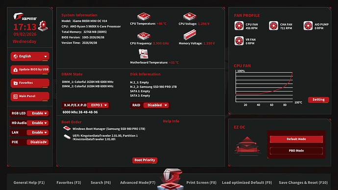The width and height of the screenshot is (338, 190).
Task: Click the CPU fan curve graph
Action: (x=265, y=86)
